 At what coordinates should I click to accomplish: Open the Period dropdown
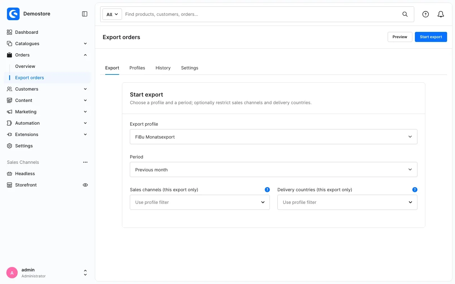pos(274,169)
